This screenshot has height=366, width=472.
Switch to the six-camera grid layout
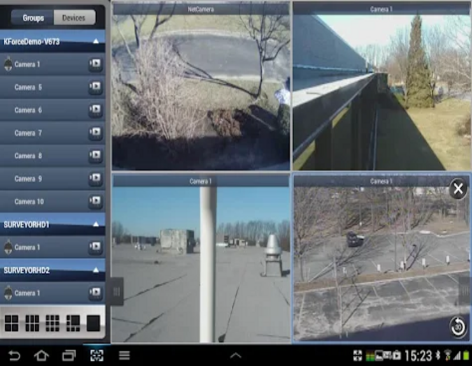click(32, 323)
